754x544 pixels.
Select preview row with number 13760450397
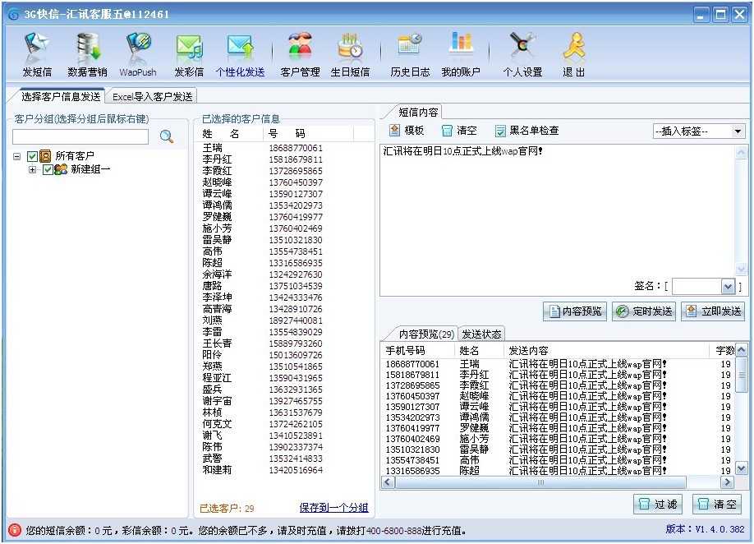click(559, 396)
